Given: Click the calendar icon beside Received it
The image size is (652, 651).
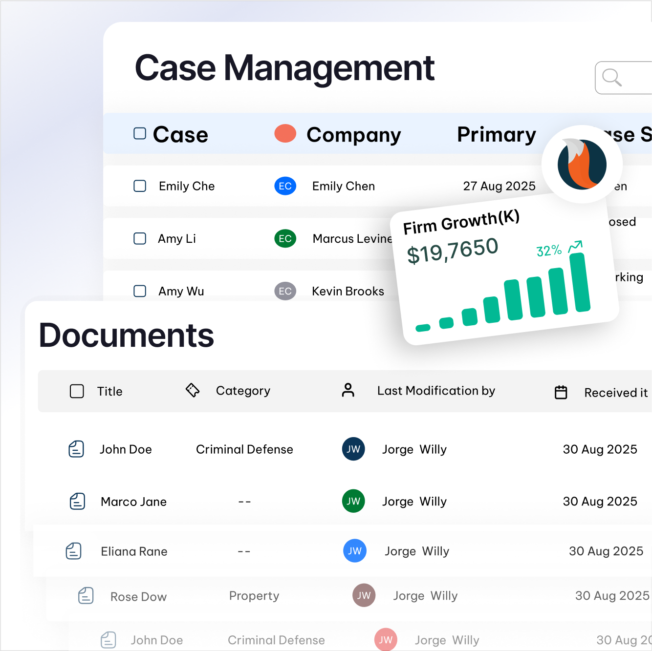Looking at the screenshot, I should tap(561, 392).
